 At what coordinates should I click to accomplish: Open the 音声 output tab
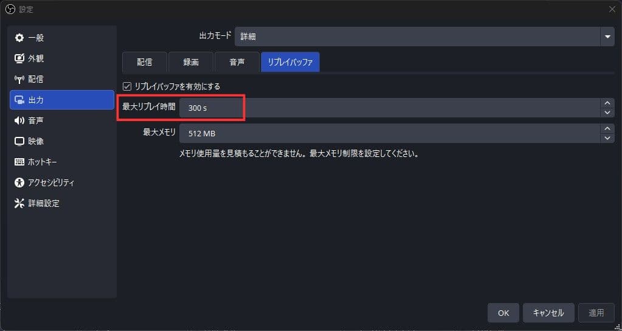(x=237, y=62)
